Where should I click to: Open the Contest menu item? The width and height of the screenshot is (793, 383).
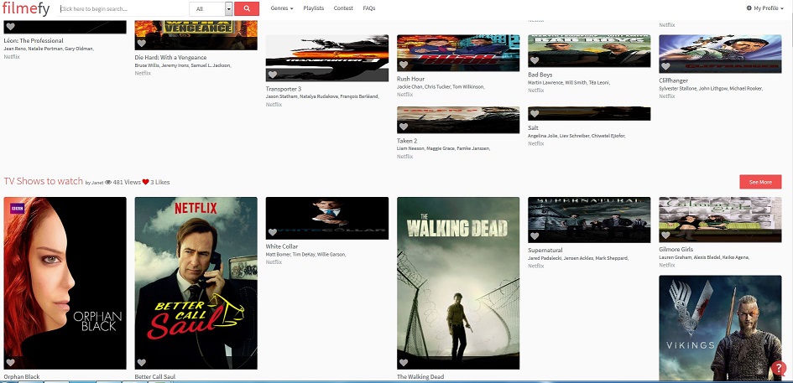(x=343, y=8)
